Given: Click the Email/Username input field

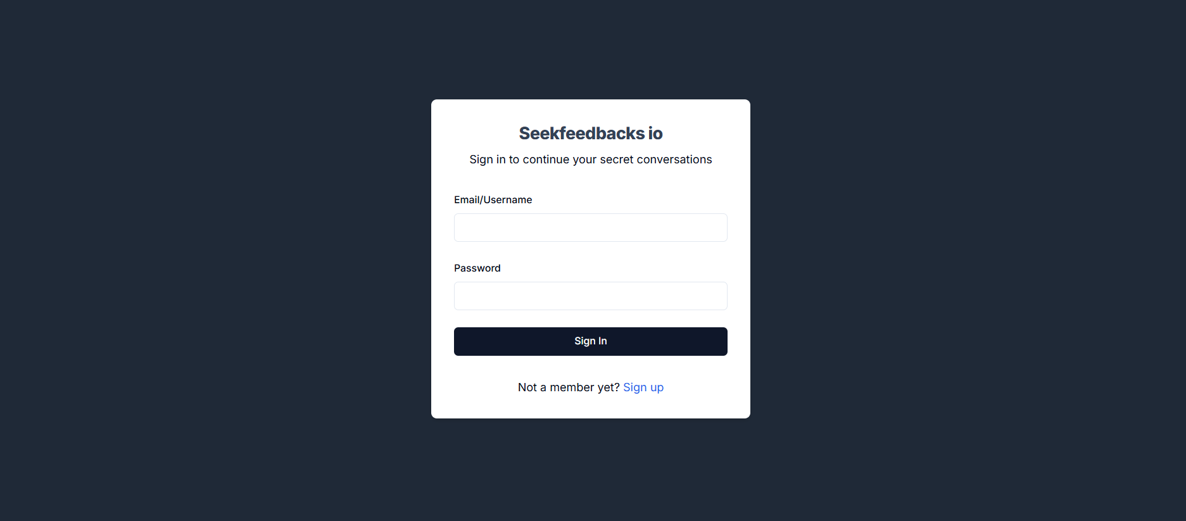Looking at the screenshot, I should tap(590, 227).
